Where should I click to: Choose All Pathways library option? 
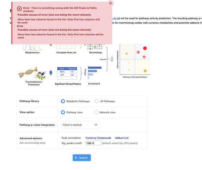97,101
